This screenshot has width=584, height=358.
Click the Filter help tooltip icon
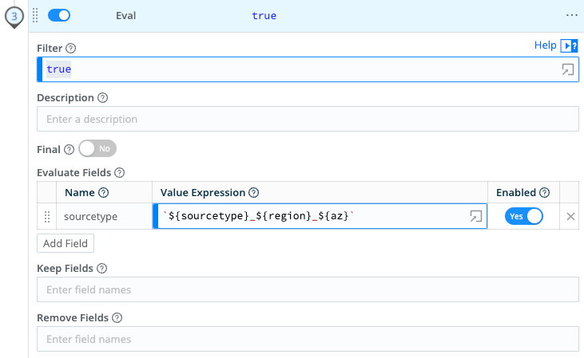click(x=70, y=49)
